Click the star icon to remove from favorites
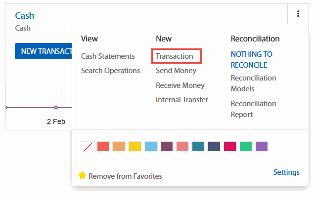The height and width of the screenshot is (200, 314). coord(82,175)
